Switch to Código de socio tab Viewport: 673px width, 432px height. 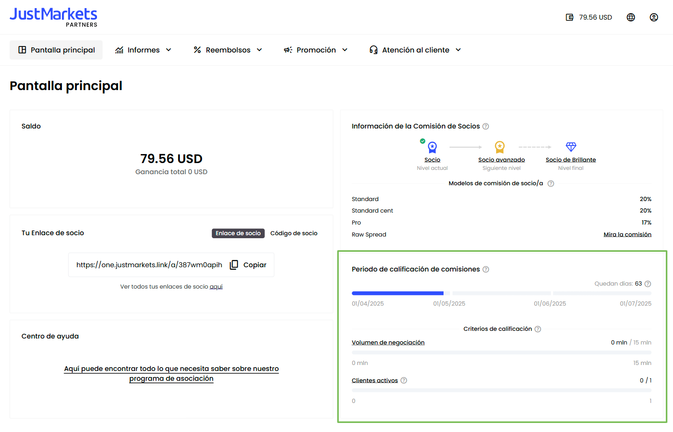click(x=294, y=233)
